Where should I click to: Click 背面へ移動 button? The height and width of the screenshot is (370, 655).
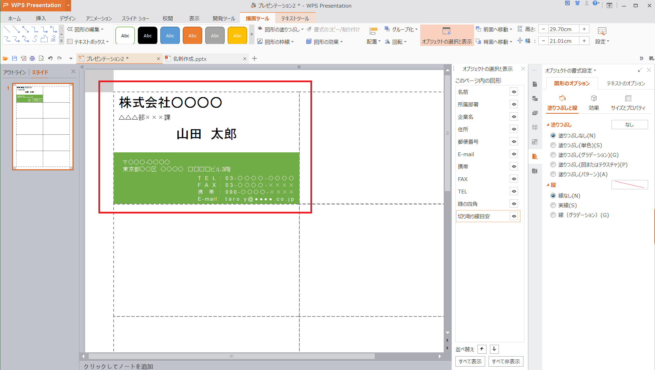click(x=494, y=41)
